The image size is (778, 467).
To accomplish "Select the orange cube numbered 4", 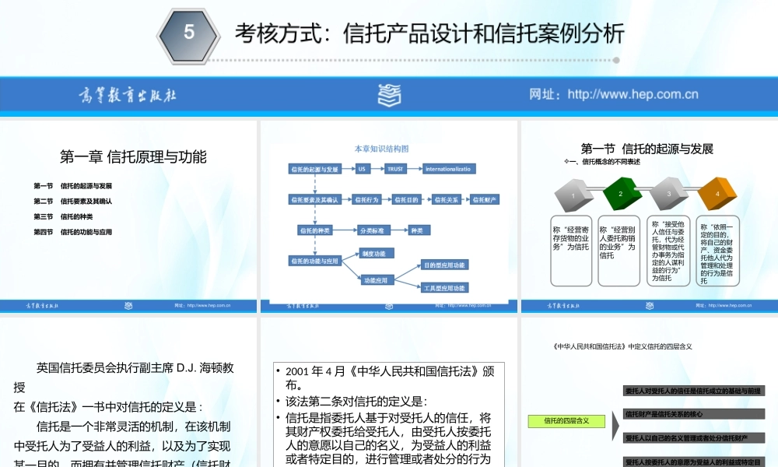I will (x=719, y=193).
